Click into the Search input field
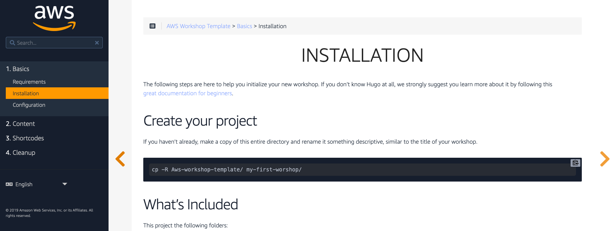The image size is (614, 231). click(x=54, y=43)
